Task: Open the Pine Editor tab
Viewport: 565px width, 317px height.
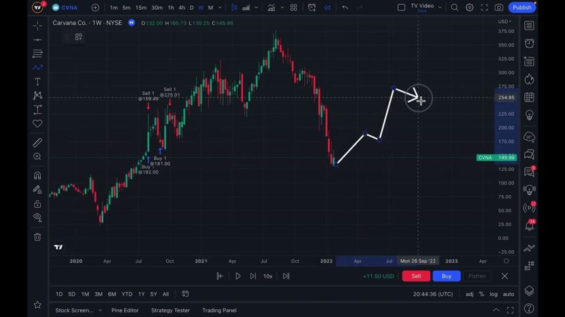Action: (125, 310)
